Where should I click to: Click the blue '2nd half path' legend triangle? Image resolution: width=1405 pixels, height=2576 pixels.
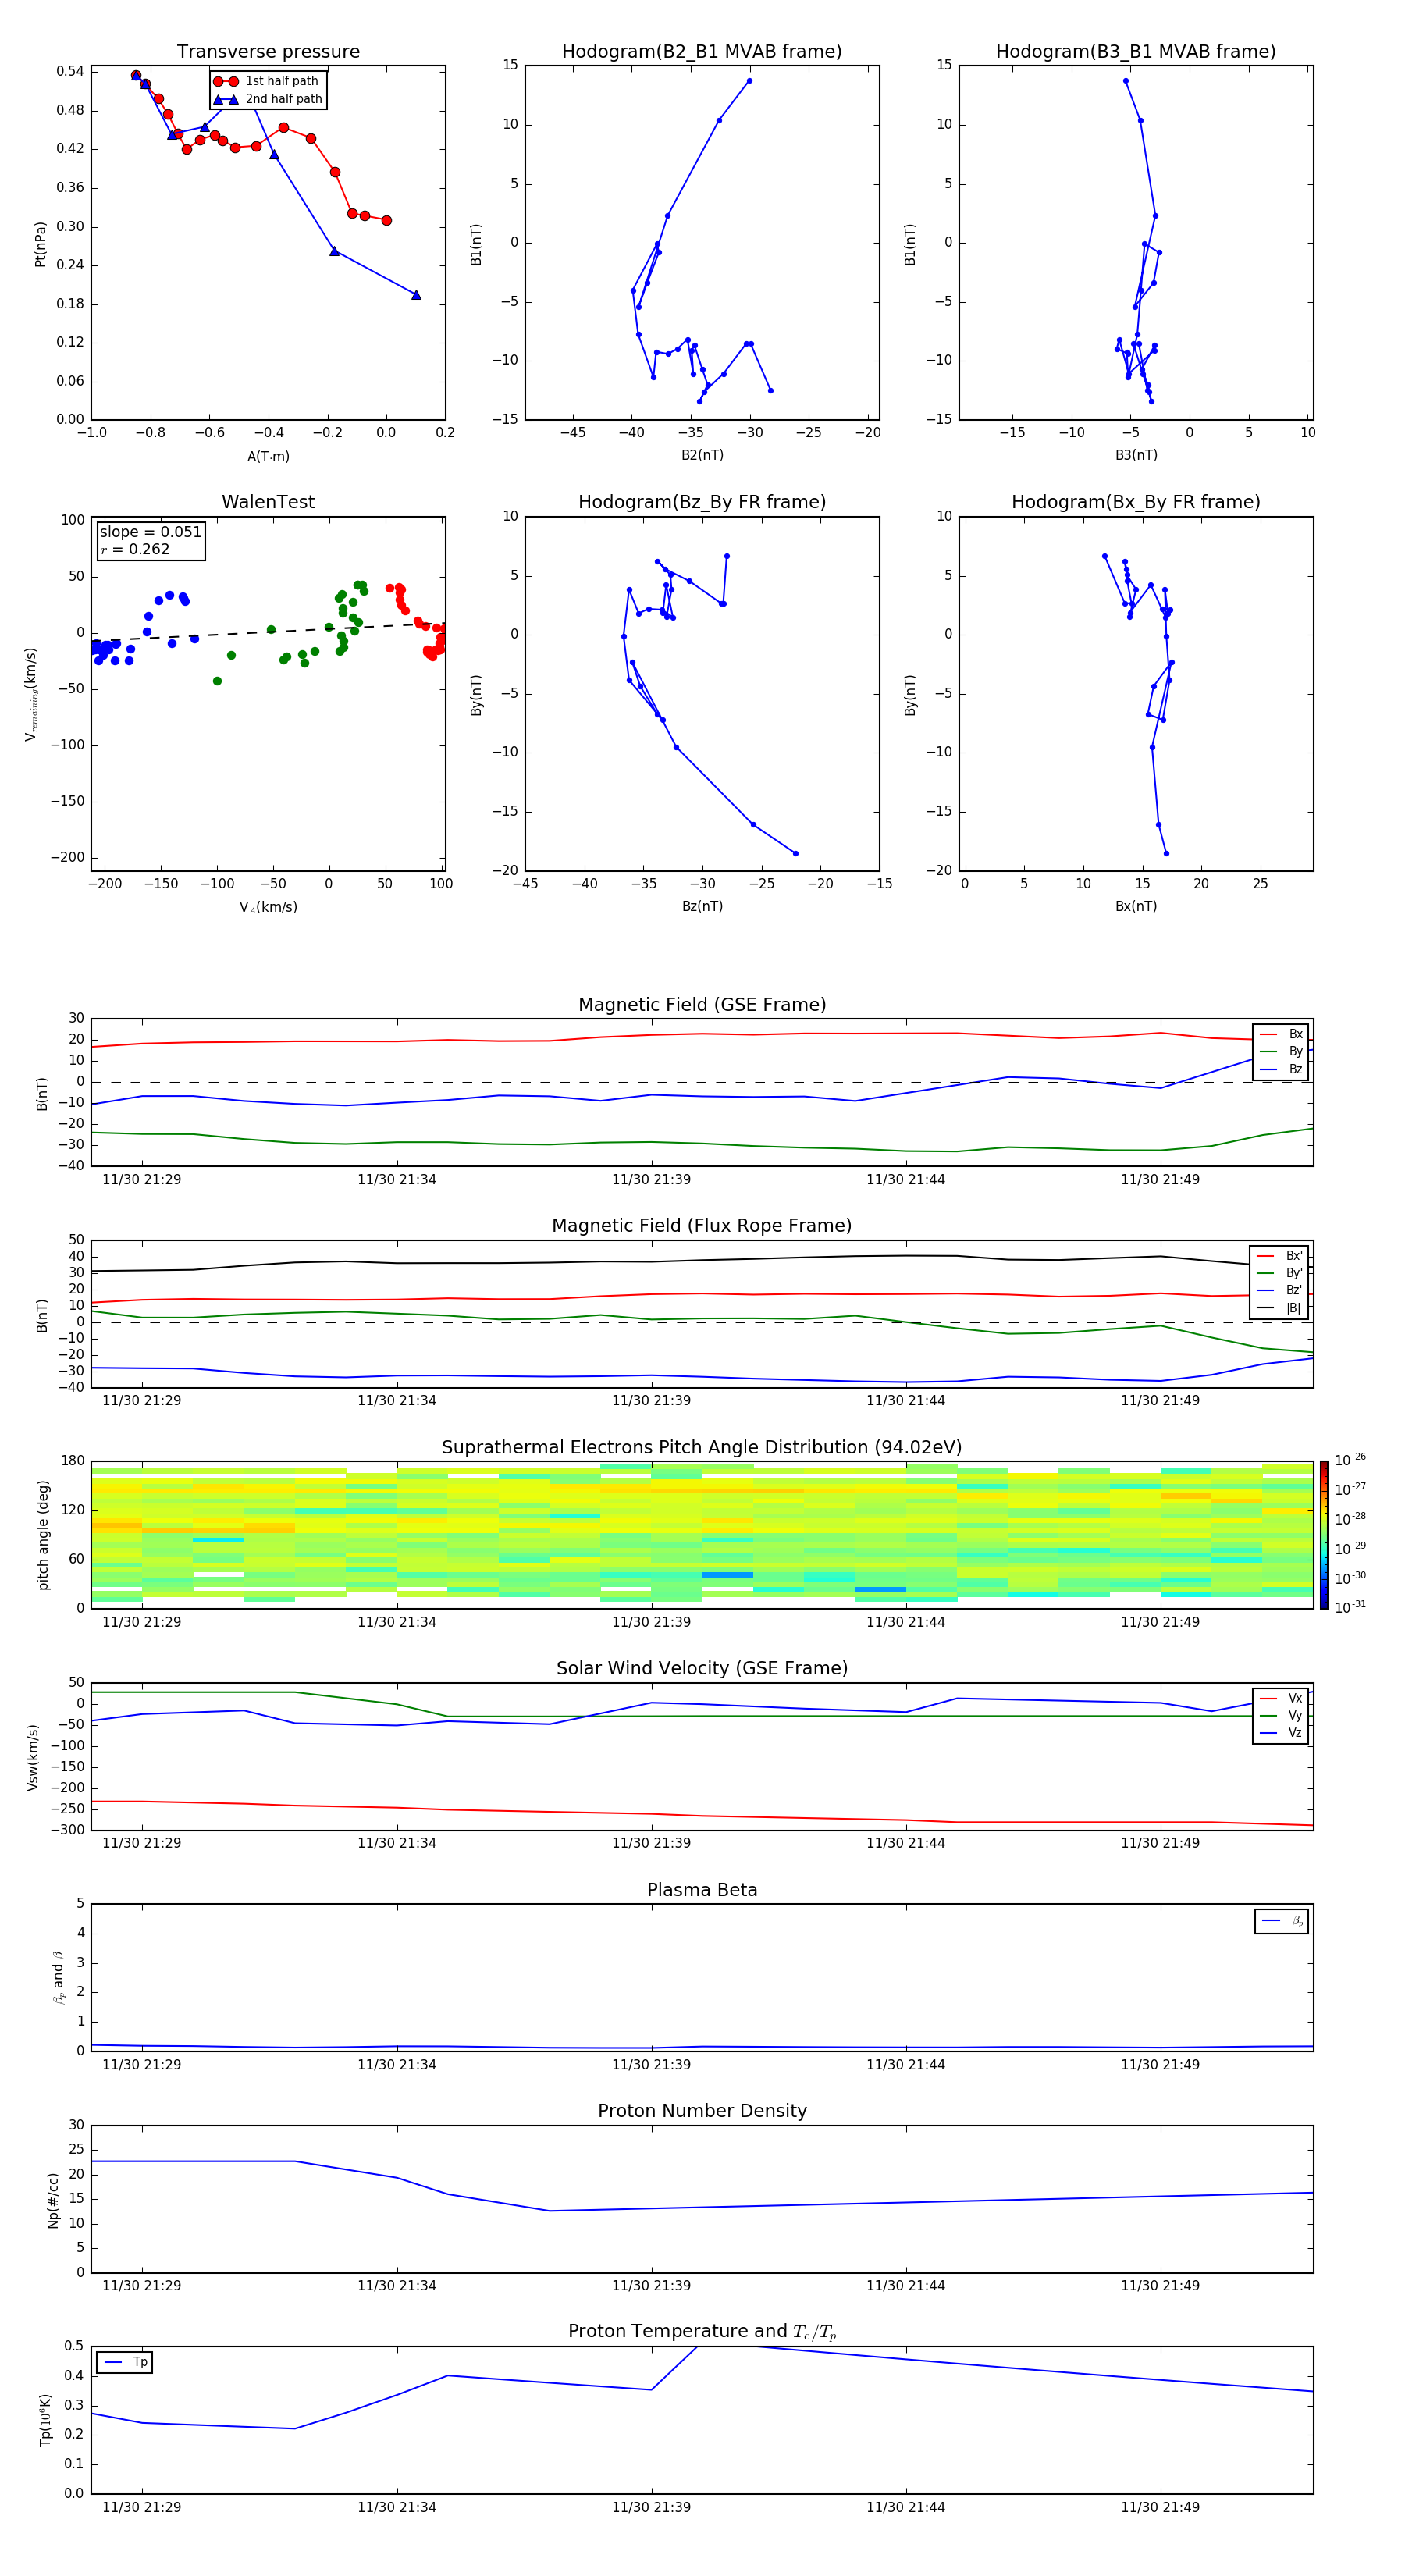[226, 99]
